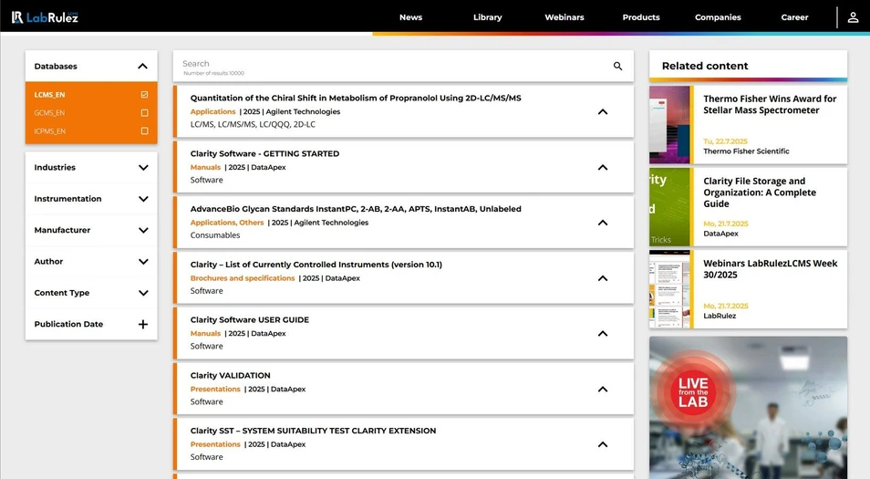Viewport: 870px width, 479px height.
Task: Collapse the Clarity VALIDATION result chevron
Action: point(602,389)
